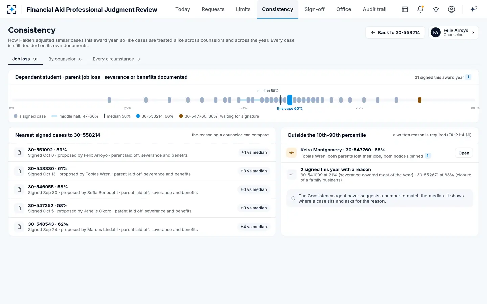
Task: Go to the Today tab
Action: point(183,9)
